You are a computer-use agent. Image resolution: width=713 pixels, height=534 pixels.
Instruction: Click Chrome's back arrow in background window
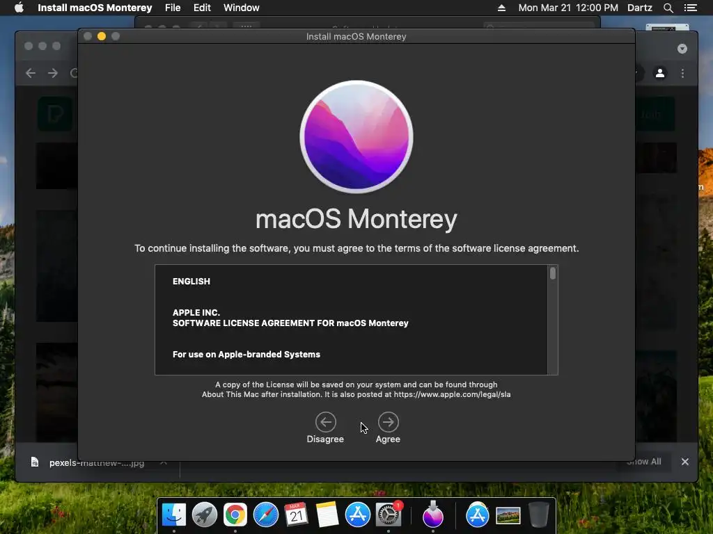31,73
